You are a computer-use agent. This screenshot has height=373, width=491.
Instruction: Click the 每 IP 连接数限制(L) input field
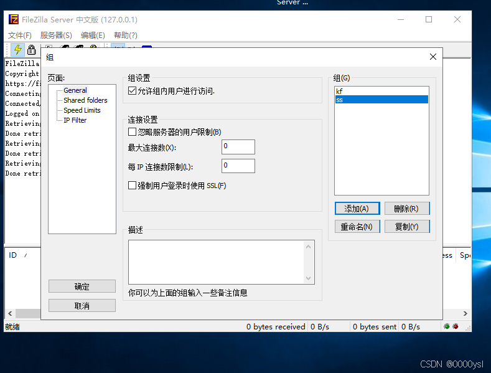[238, 166]
